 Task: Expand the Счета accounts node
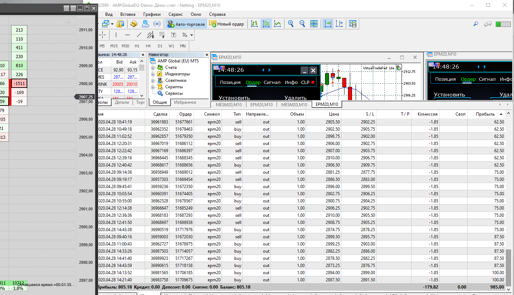click(153, 67)
